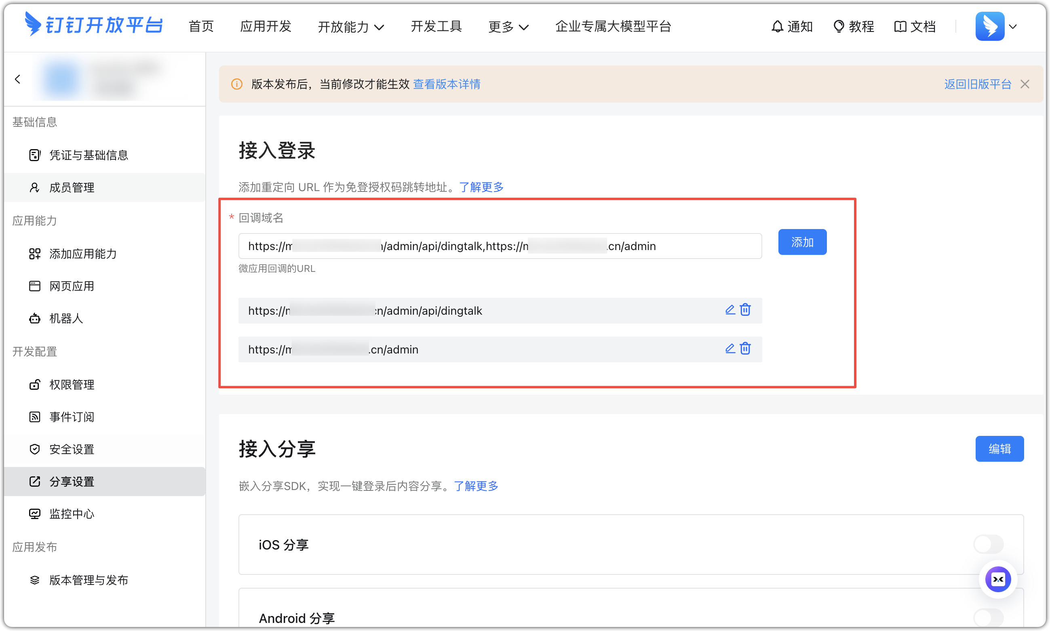The image size is (1050, 631).
Task: Open 监控中心 panel
Action: [x=72, y=513]
